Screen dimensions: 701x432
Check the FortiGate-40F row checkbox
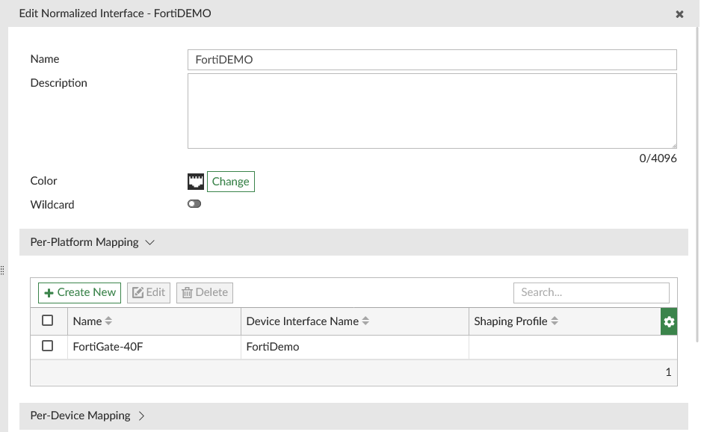coord(49,346)
